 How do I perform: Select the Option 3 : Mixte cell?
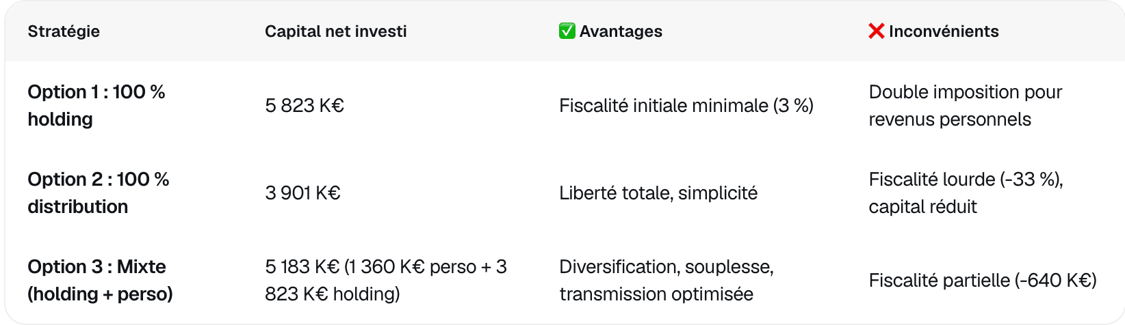pyautogui.click(x=100, y=280)
